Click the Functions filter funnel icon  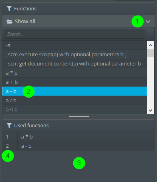click(9, 9)
